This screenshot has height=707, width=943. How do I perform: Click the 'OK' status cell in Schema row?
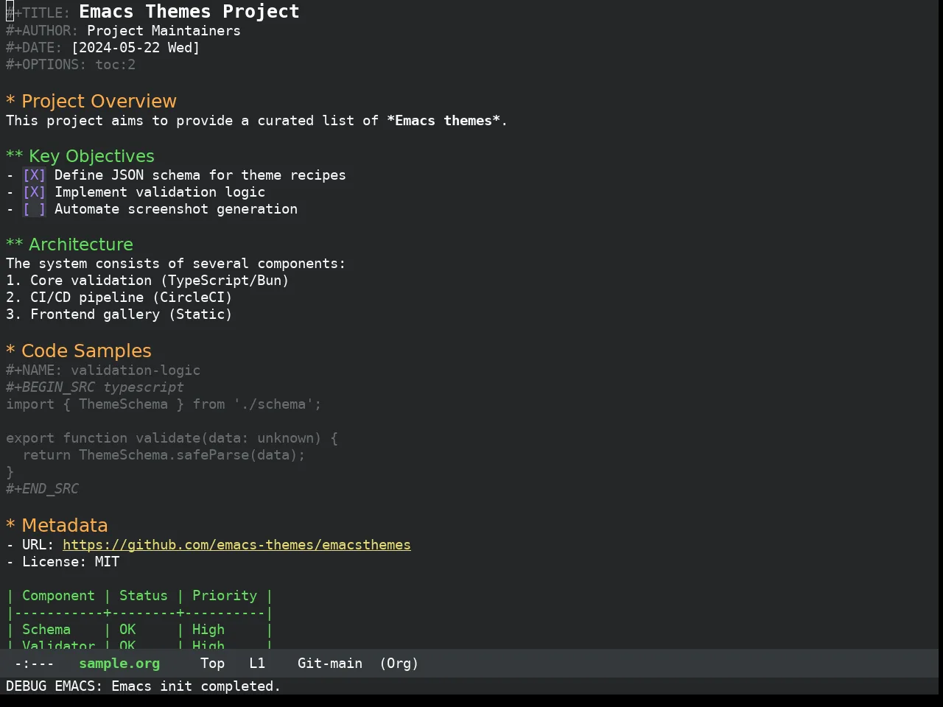127,630
